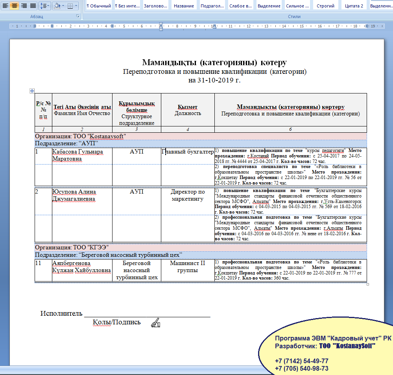
Task: Click the column number cell "6"
Action: (x=290, y=129)
